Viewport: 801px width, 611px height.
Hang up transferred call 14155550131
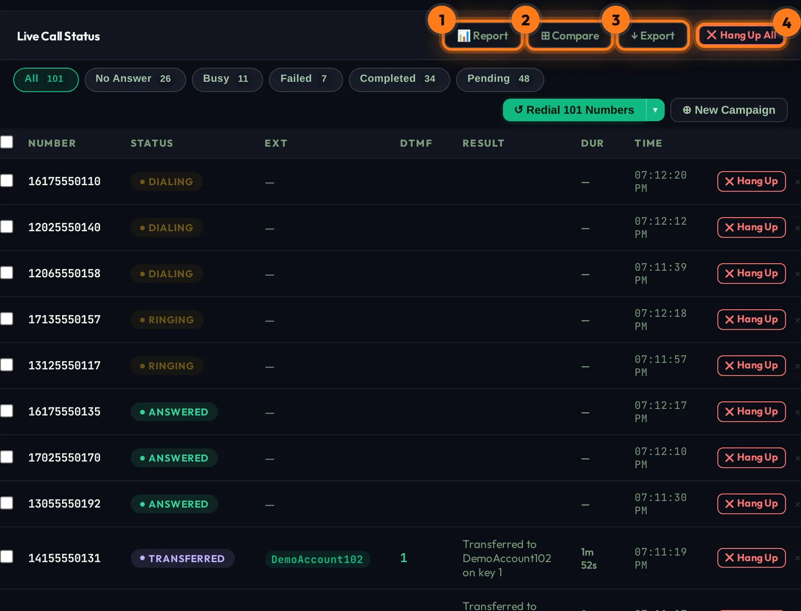click(x=751, y=557)
